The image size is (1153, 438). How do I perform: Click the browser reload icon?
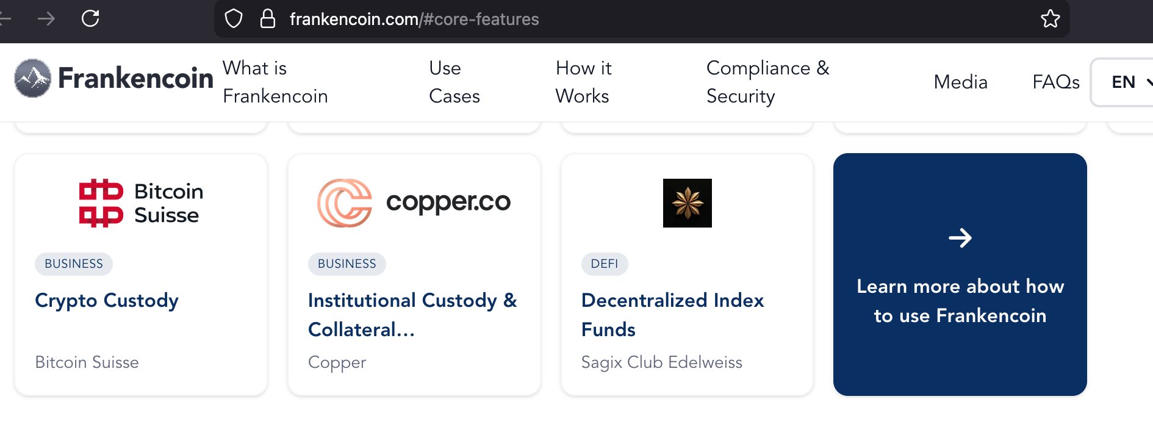pyautogui.click(x=90, y=18)
